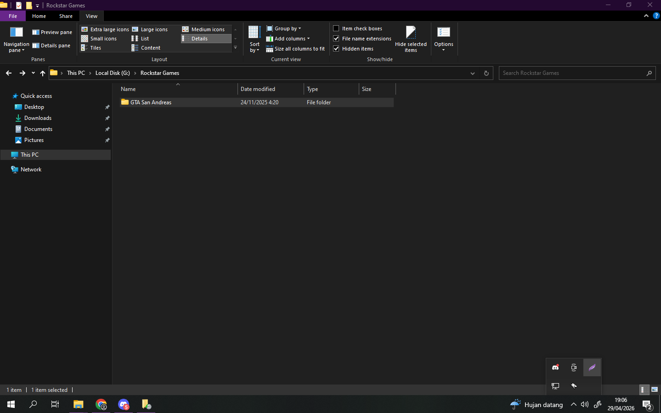Image resolution: width=661 pixels, height=413 pixels.
Task: Switch to the Home ribbon tab
Action: (39, 16)
